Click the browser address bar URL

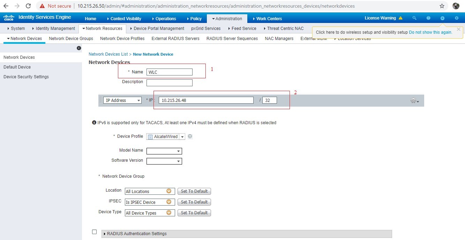pyautogui.click(x=216, y=6)
